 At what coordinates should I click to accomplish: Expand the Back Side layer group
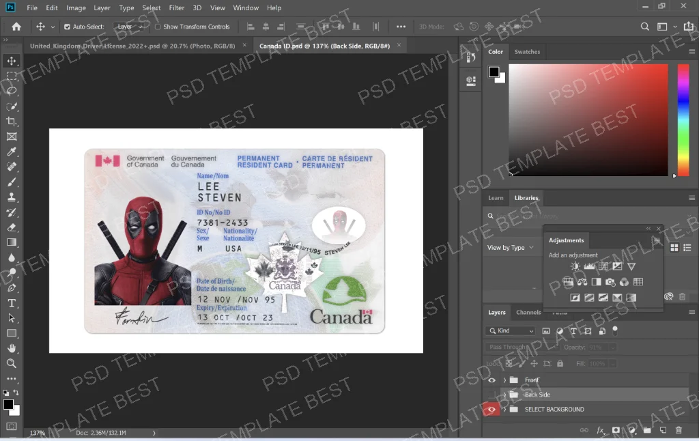pyautogui.click(x=504, y=395)
